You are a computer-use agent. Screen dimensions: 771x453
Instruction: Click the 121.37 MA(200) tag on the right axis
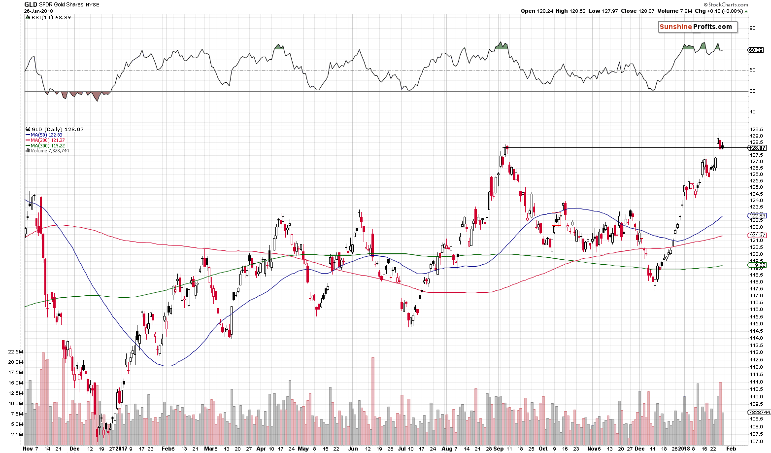tap(757, 236)
